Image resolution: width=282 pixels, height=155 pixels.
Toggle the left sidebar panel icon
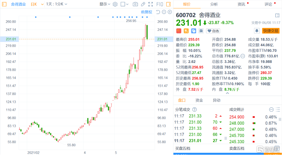click(4, 4)
